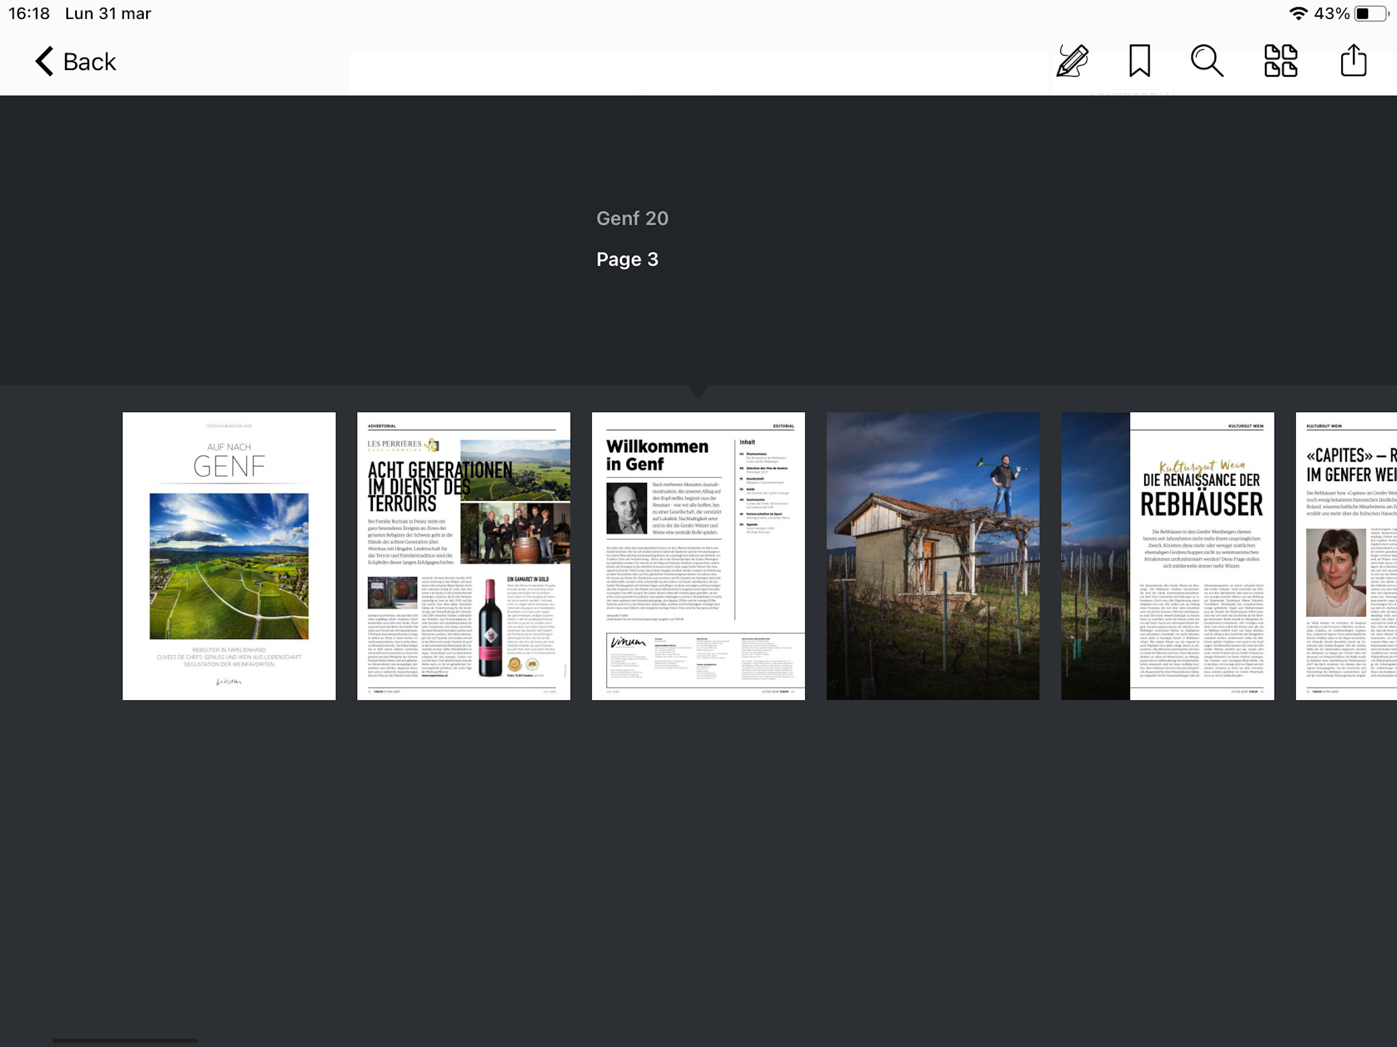
Task: Open the 'Capites' page thumbnail
Action: 1346,556
